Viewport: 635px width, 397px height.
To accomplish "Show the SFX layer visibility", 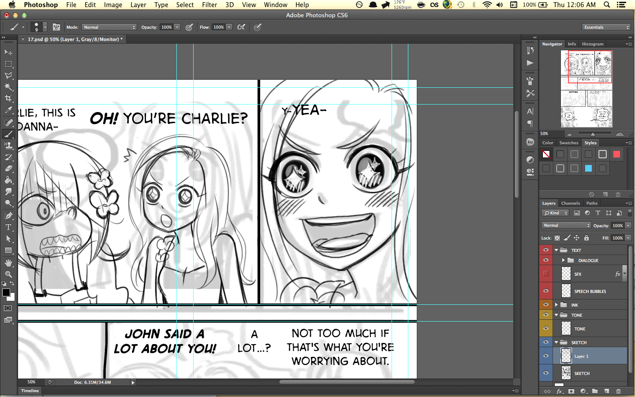I will click(546, 273).
